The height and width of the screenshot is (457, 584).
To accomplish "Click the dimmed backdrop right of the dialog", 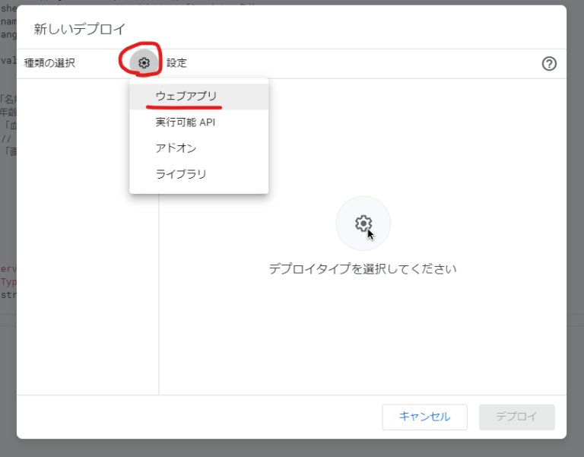I will [x=575, y=228].
